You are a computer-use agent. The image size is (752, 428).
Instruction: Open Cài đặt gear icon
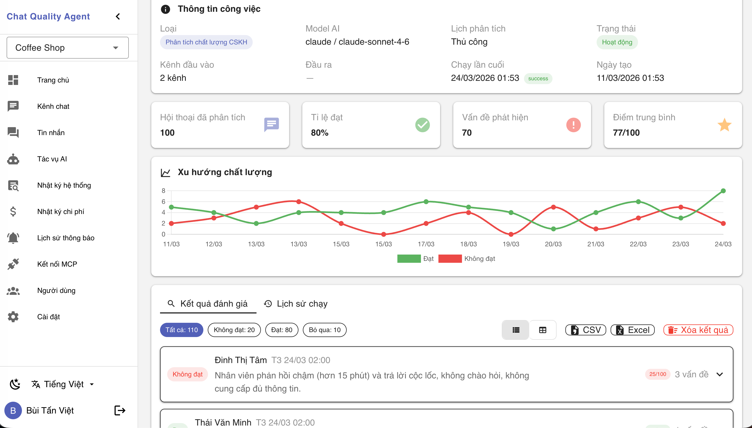tap(13, 316)
